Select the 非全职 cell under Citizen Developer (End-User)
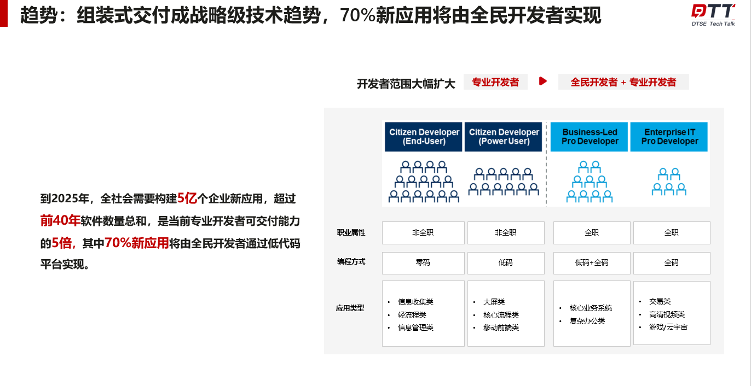 pyautogui.click(x=423, y=232)
